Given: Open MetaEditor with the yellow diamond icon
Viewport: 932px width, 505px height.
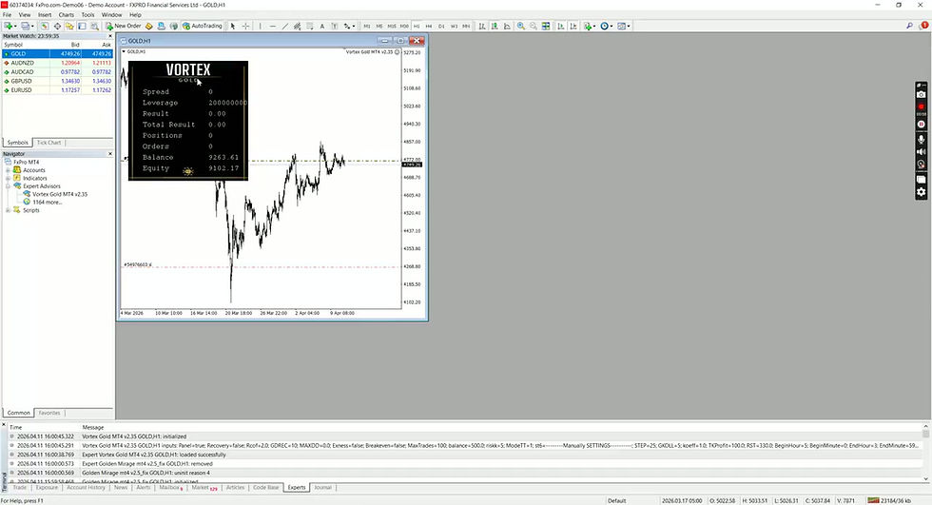Looking at the screenshot, I should (148, 26).
